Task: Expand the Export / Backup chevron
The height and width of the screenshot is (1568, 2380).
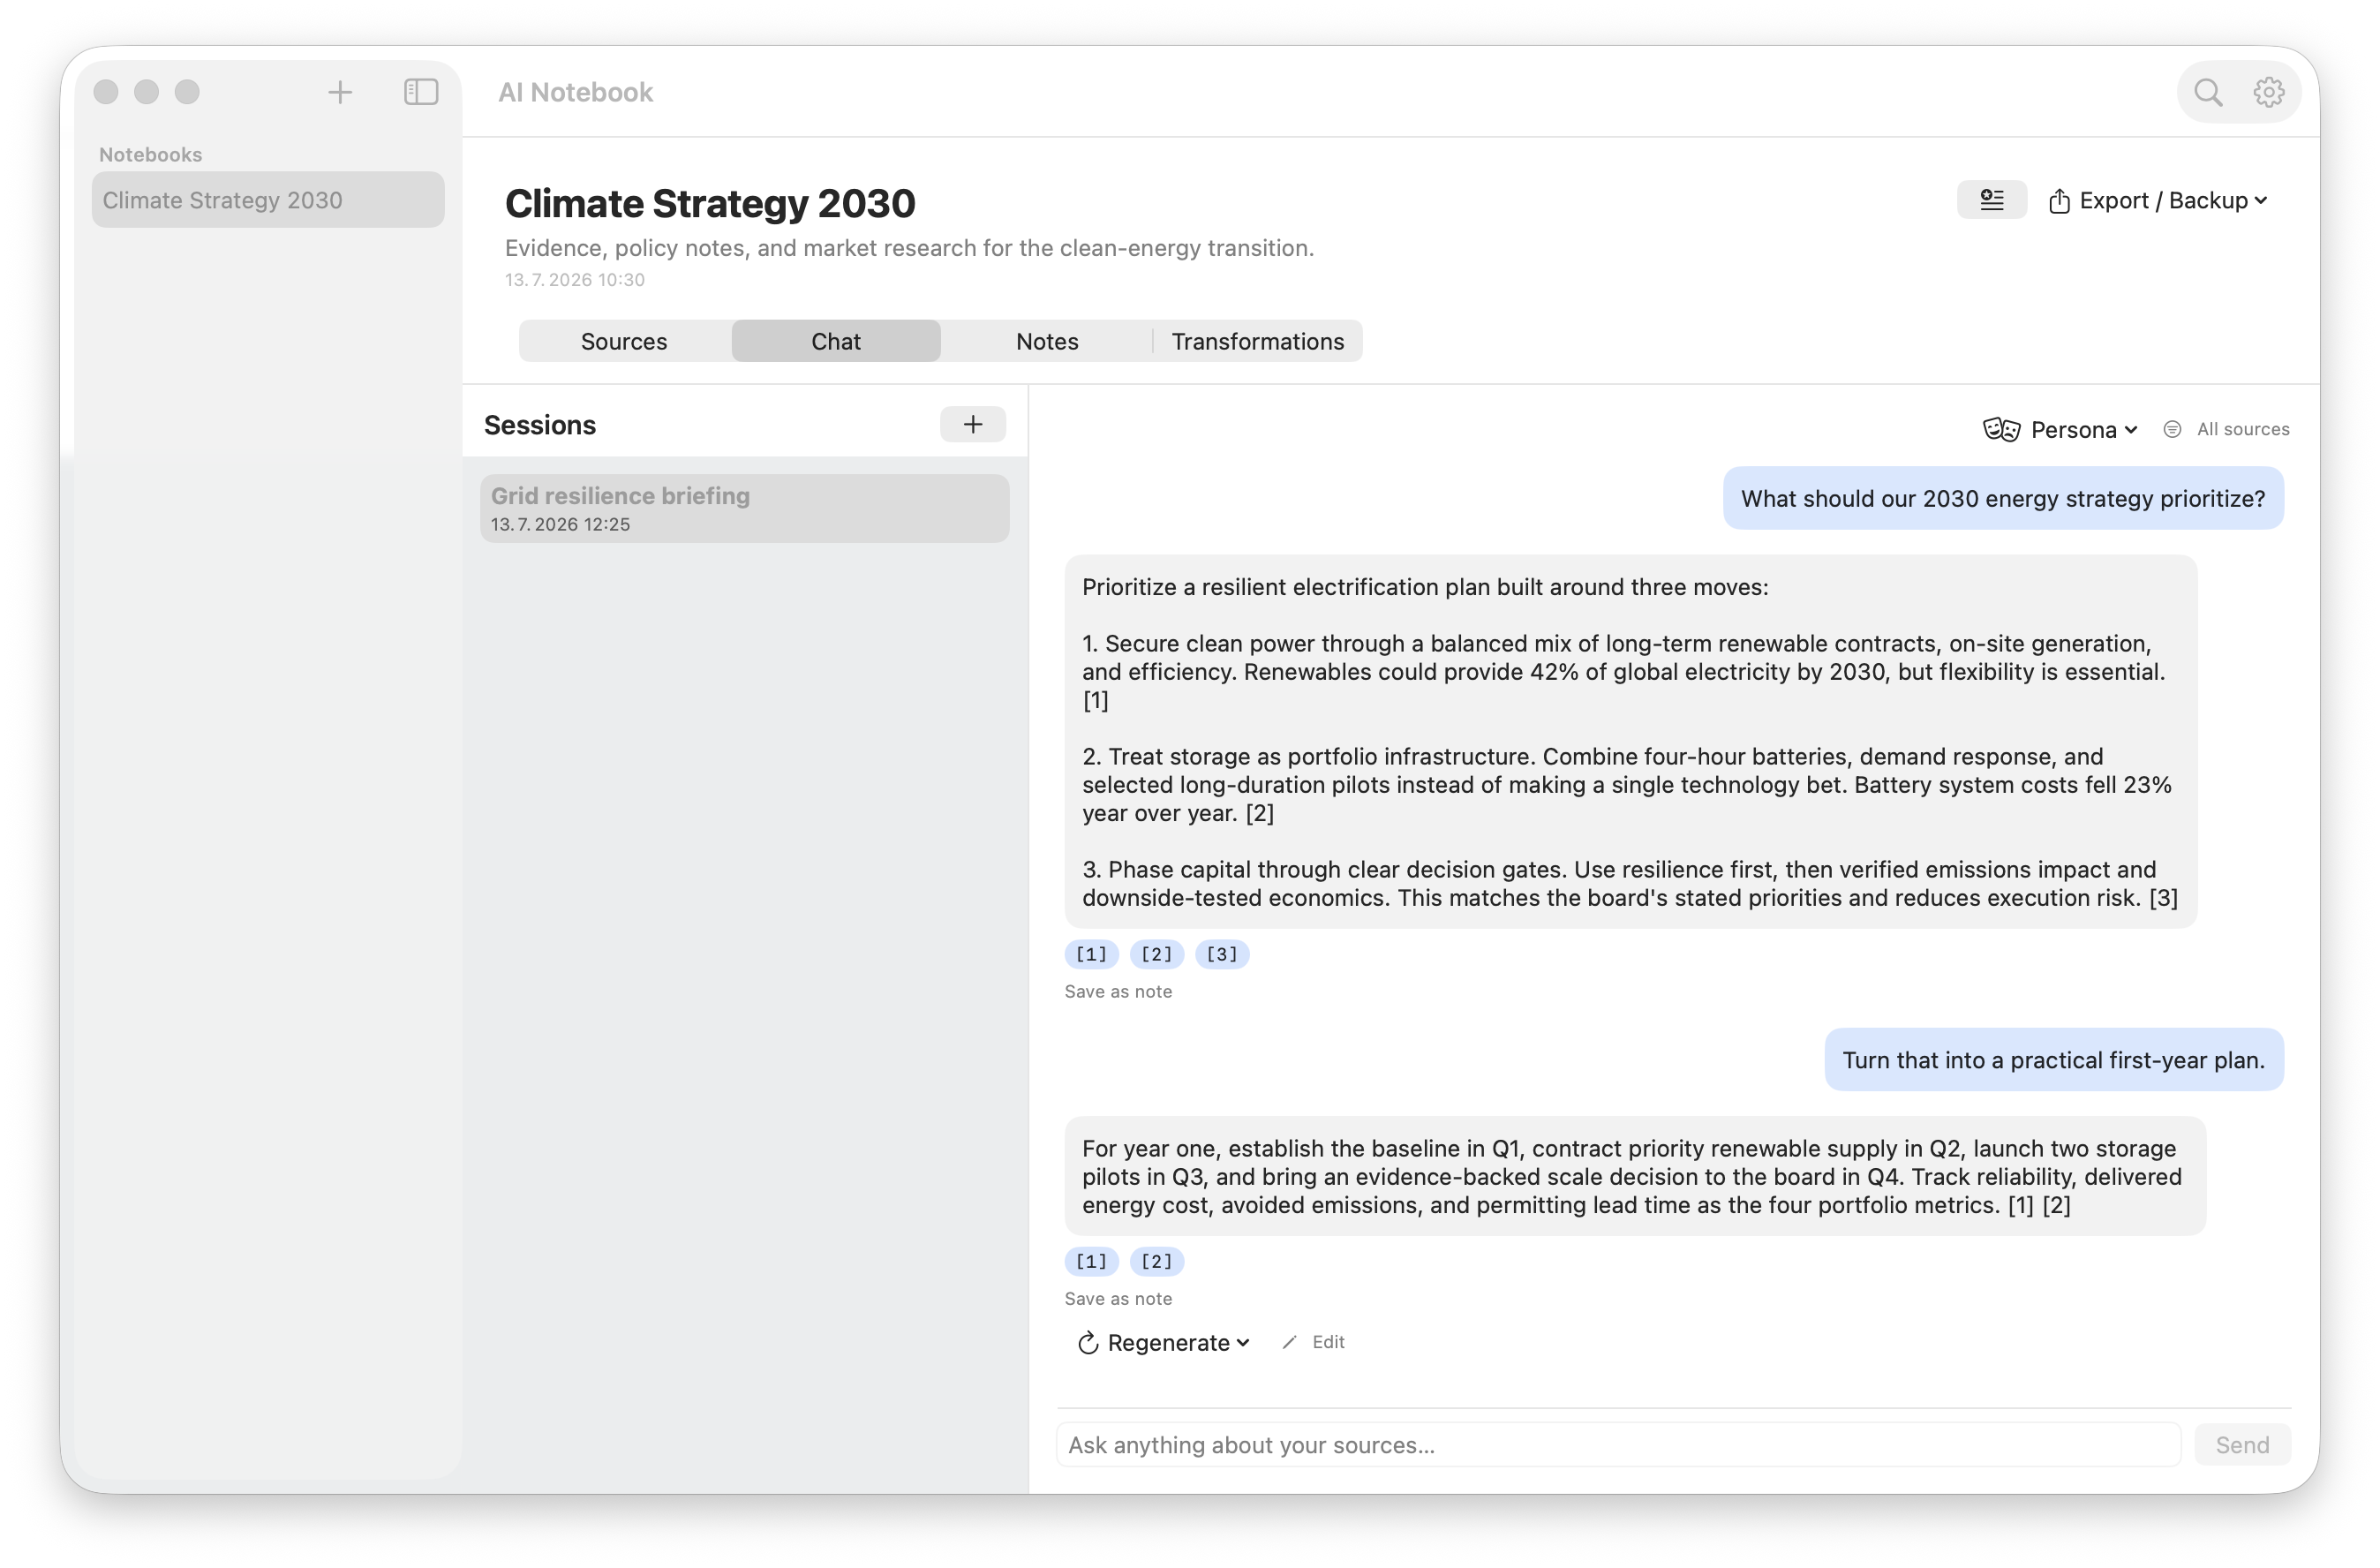Action: coord(2260,201)
